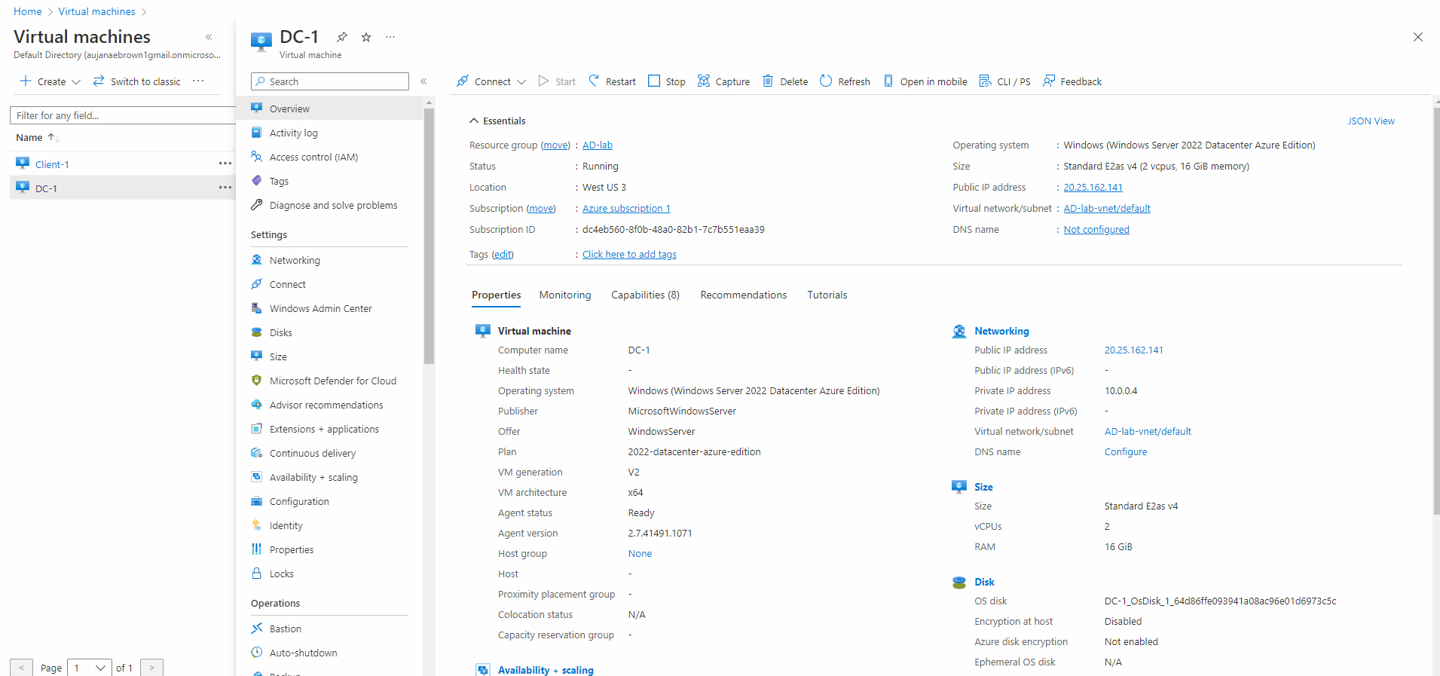The image size is (1440, 676).
Task: Open the AD-lab resource group link
Action: (598, 145)
